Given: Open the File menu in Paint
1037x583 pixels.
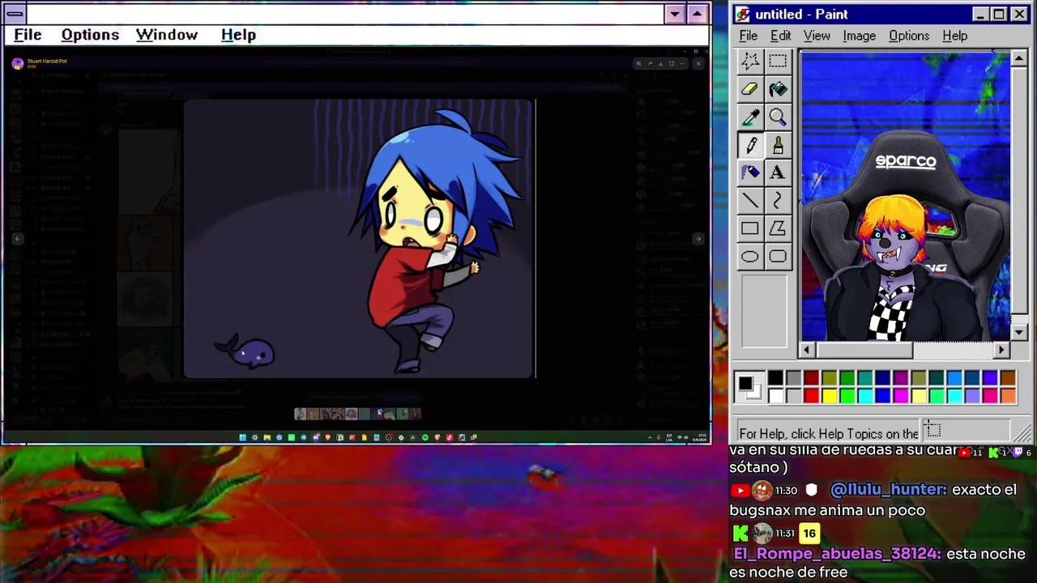Looking at the screenshot, I should click(749, 36).
